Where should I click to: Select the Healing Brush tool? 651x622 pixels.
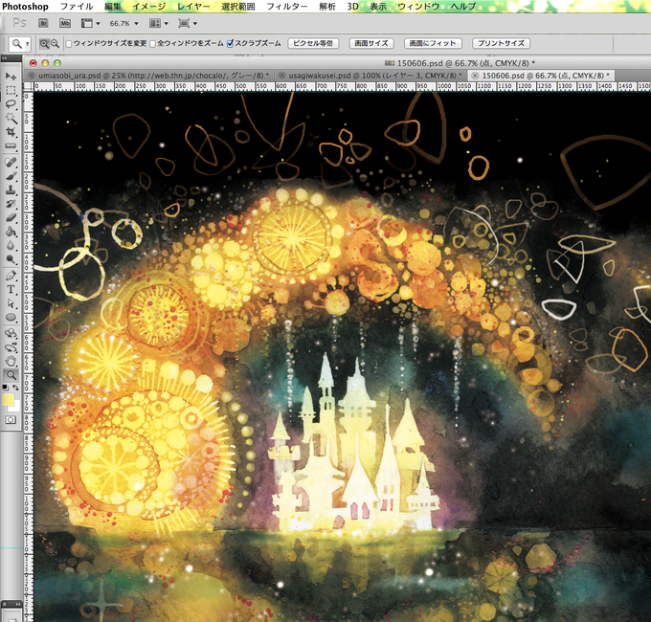pos(11,163)
